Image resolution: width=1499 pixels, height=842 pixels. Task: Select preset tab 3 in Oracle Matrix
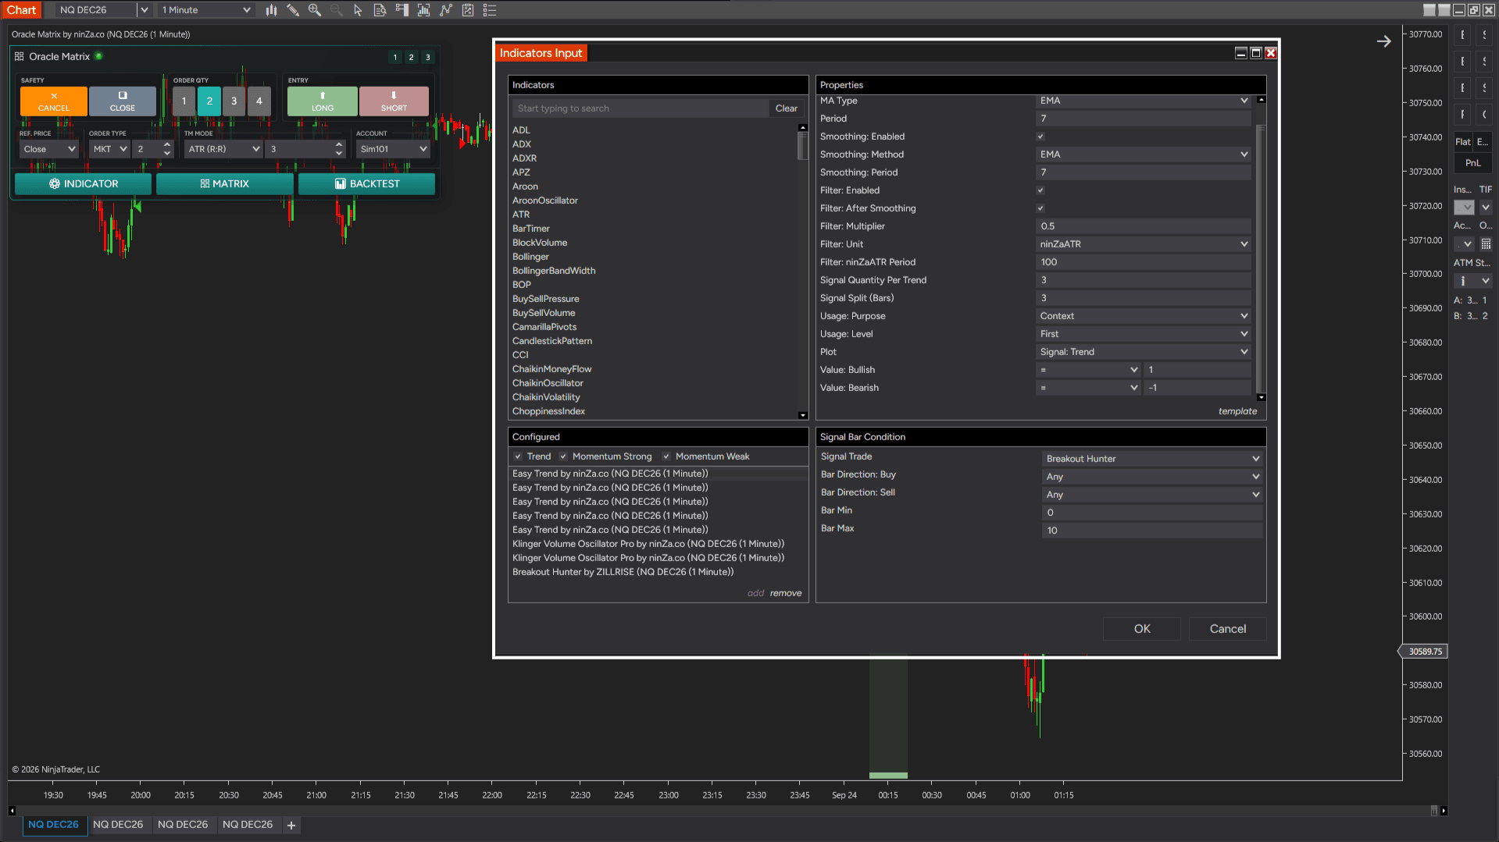click(428, 57)
